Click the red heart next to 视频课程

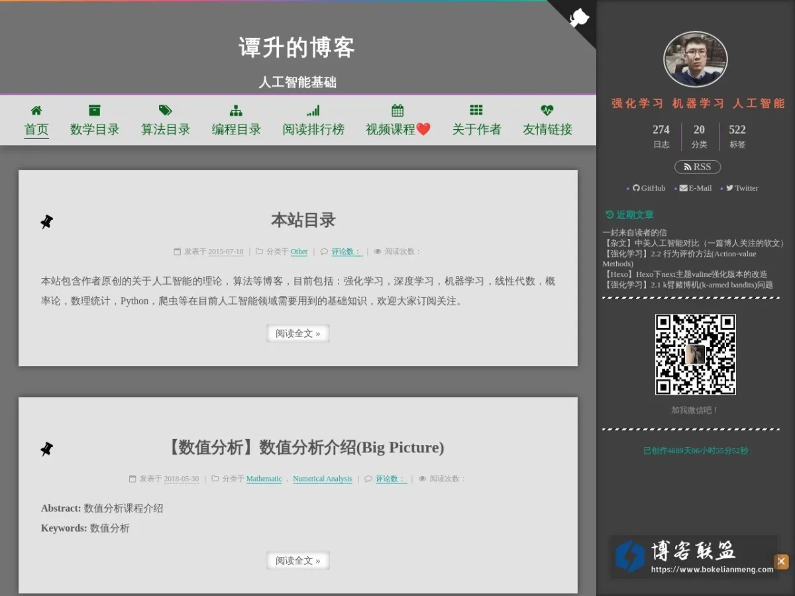point(423,129)
